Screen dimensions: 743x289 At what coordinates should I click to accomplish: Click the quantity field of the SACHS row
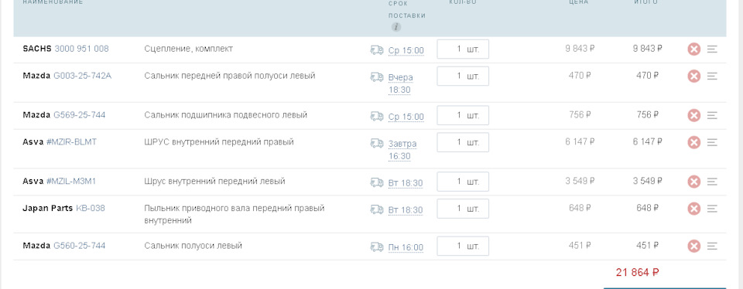[x=463, y=49]
